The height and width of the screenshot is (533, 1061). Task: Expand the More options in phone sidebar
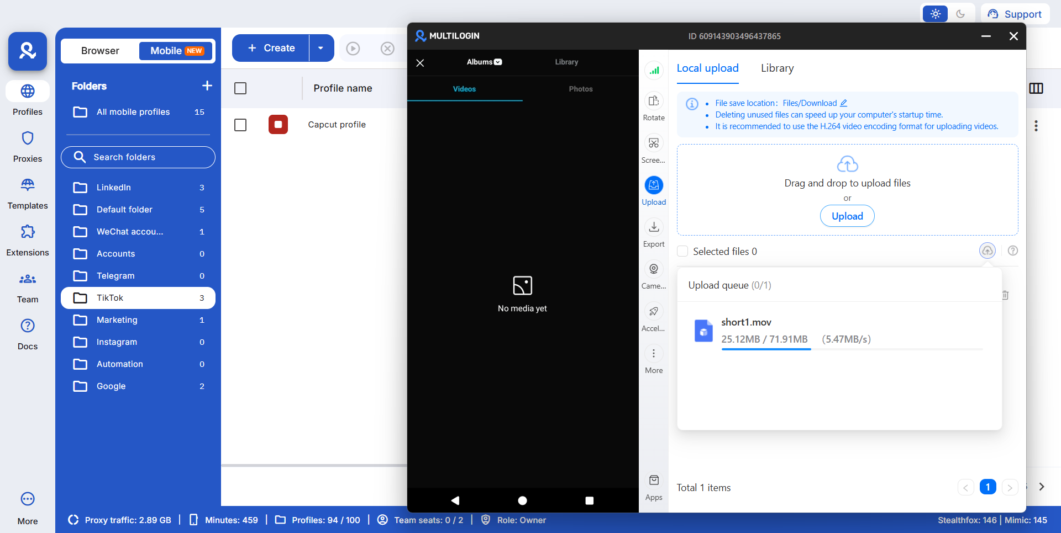654,354
